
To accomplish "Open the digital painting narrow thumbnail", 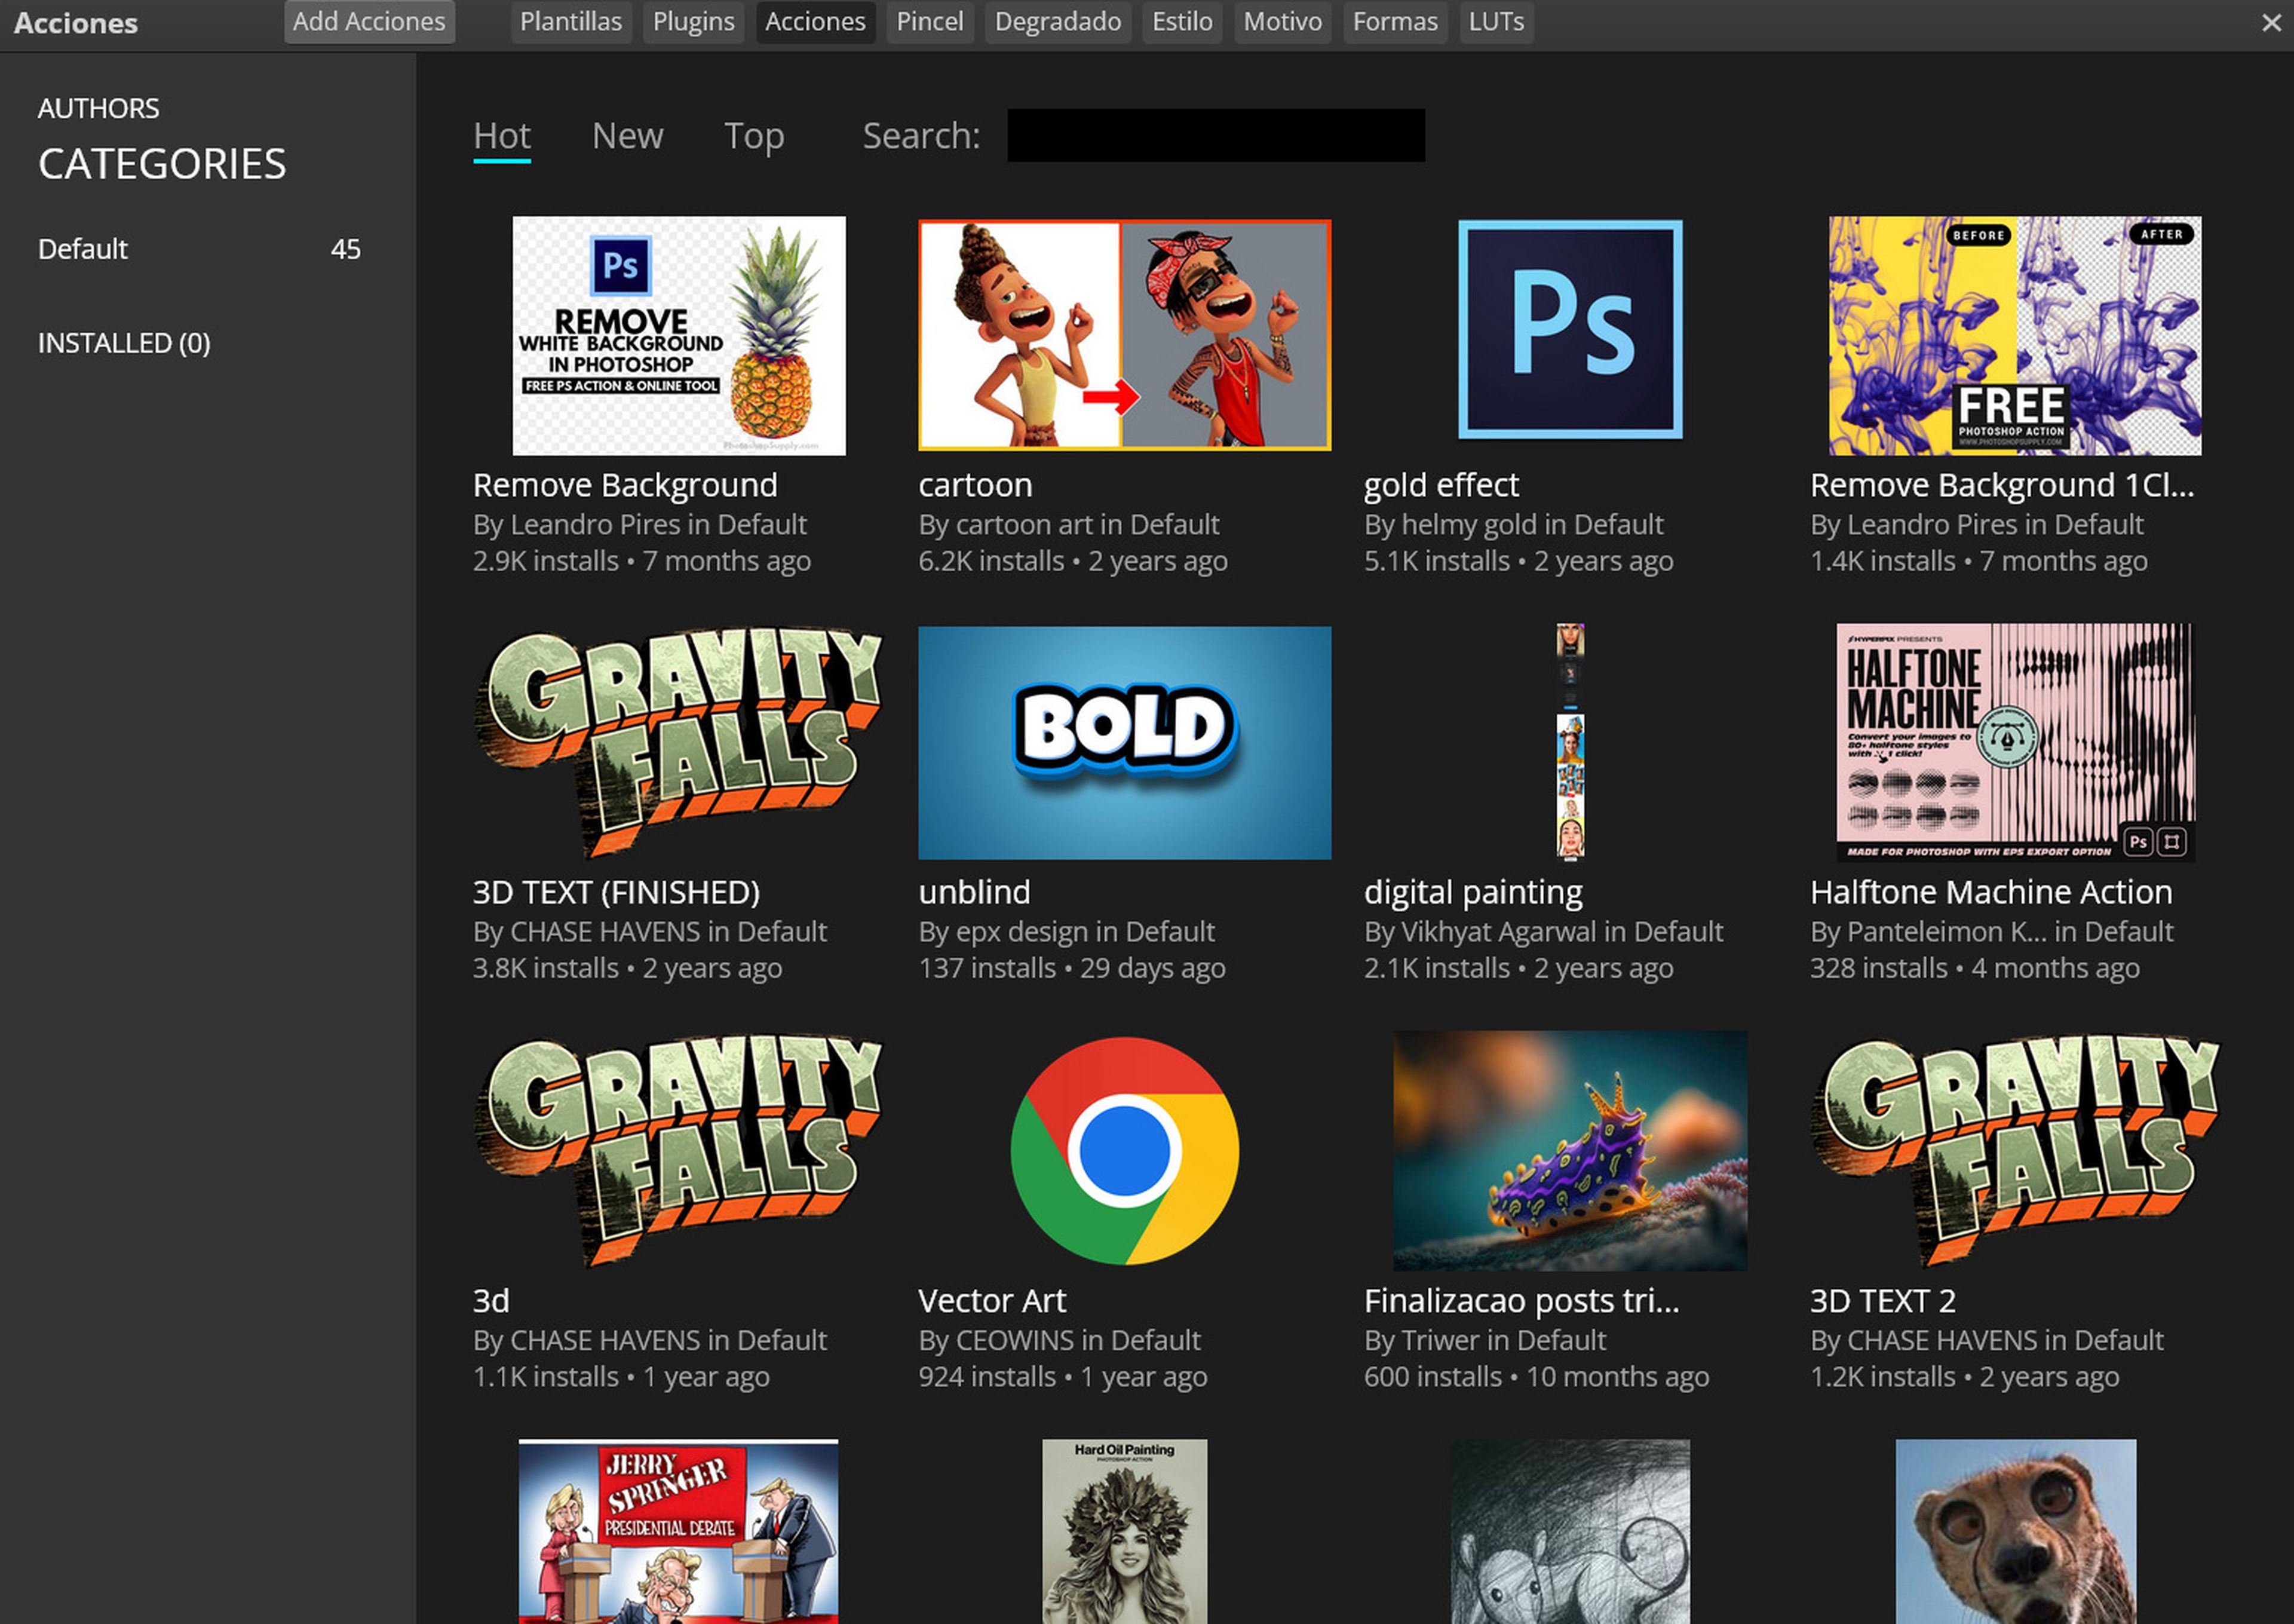I will (x=1569, y=743).
